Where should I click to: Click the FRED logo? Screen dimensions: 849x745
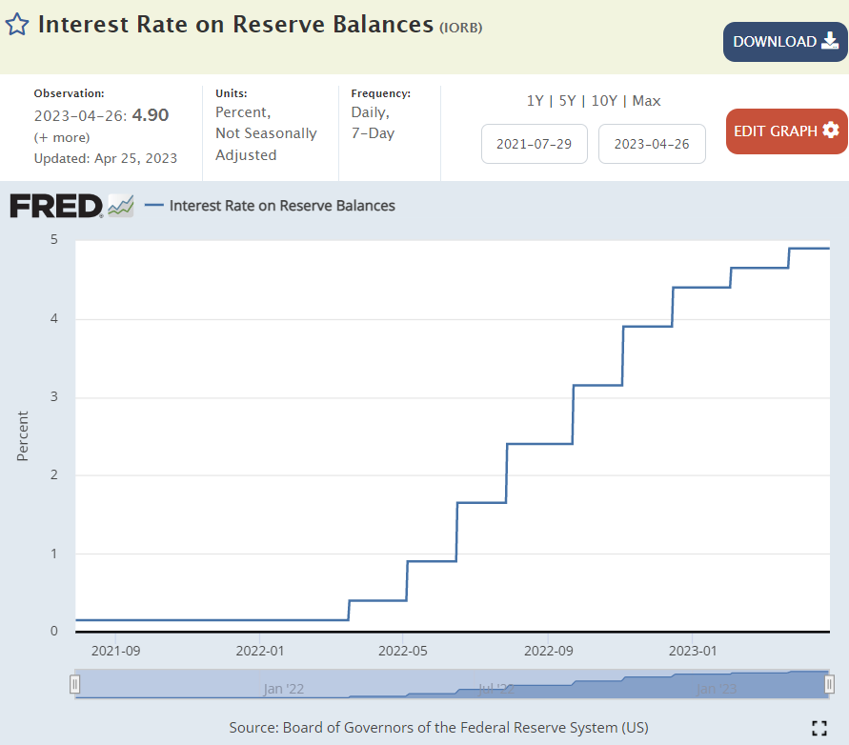[56, 205]
